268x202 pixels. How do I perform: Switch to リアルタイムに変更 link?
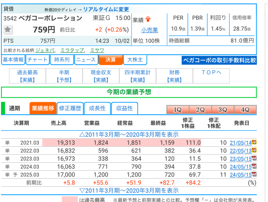click(x=106, y=9)
